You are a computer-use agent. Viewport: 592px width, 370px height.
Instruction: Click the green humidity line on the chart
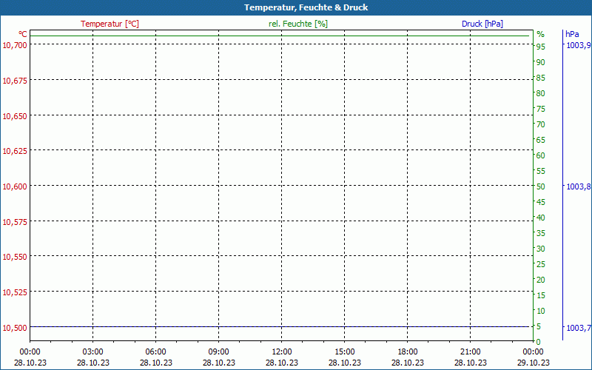(280, 36)
